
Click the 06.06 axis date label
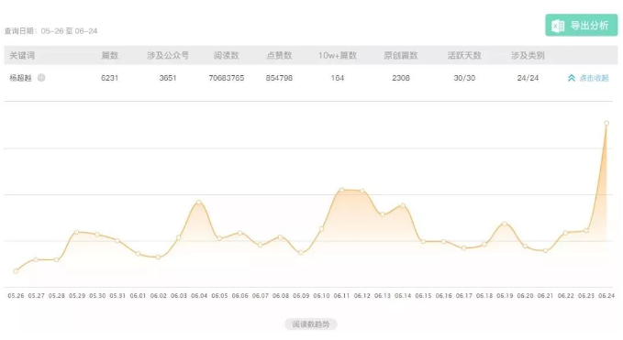240,296
